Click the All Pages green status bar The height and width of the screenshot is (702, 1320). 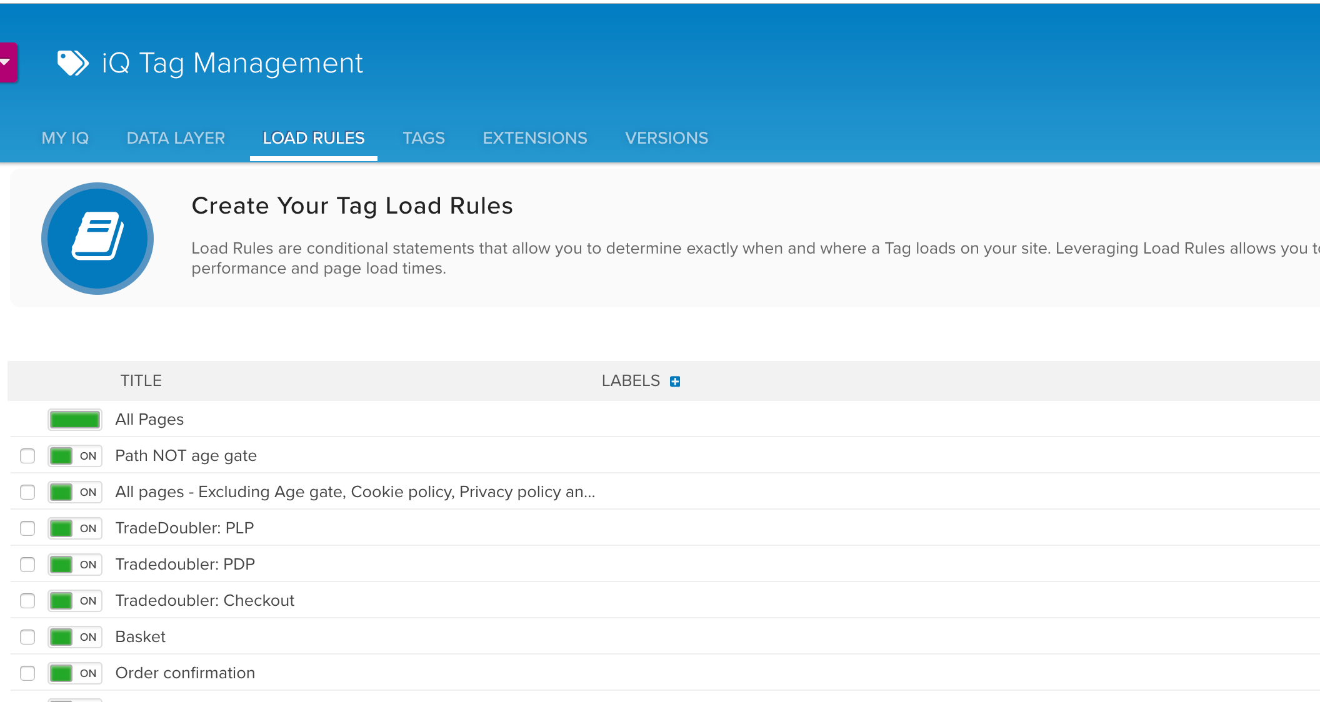[x=75, y=420]
